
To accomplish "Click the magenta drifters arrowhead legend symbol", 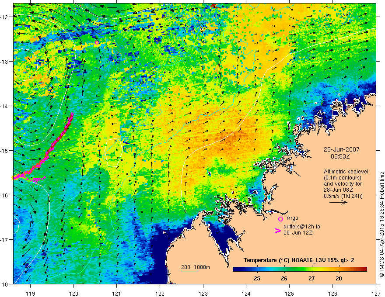I will (x=277, y=231).
